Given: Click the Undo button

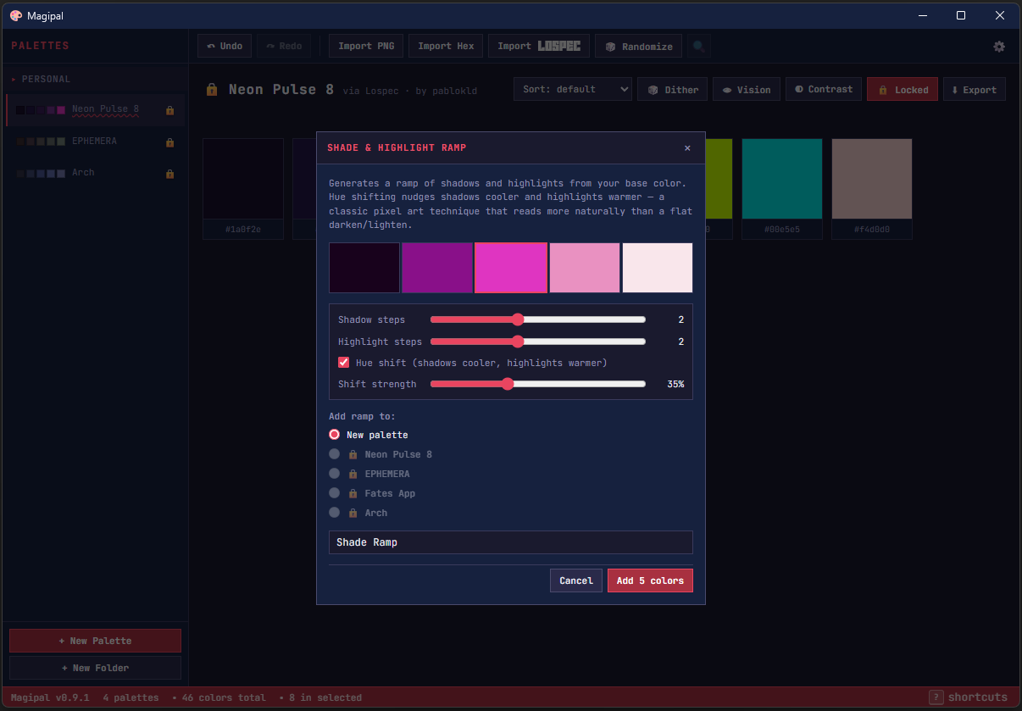Looking at the screenshot, I should (225, 46).
